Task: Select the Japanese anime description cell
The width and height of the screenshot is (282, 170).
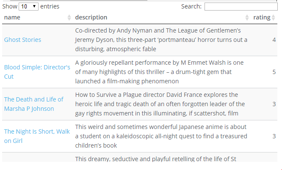Action: [x=161, y=136]
